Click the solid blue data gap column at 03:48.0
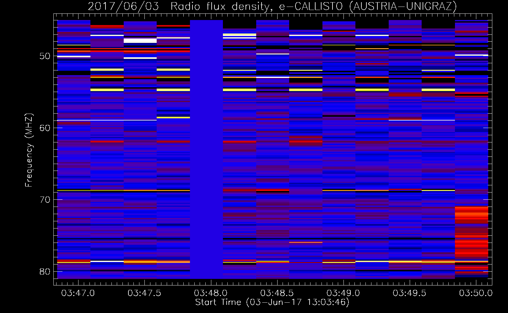This screenshot has height=313, width=508. click(206, 149)
